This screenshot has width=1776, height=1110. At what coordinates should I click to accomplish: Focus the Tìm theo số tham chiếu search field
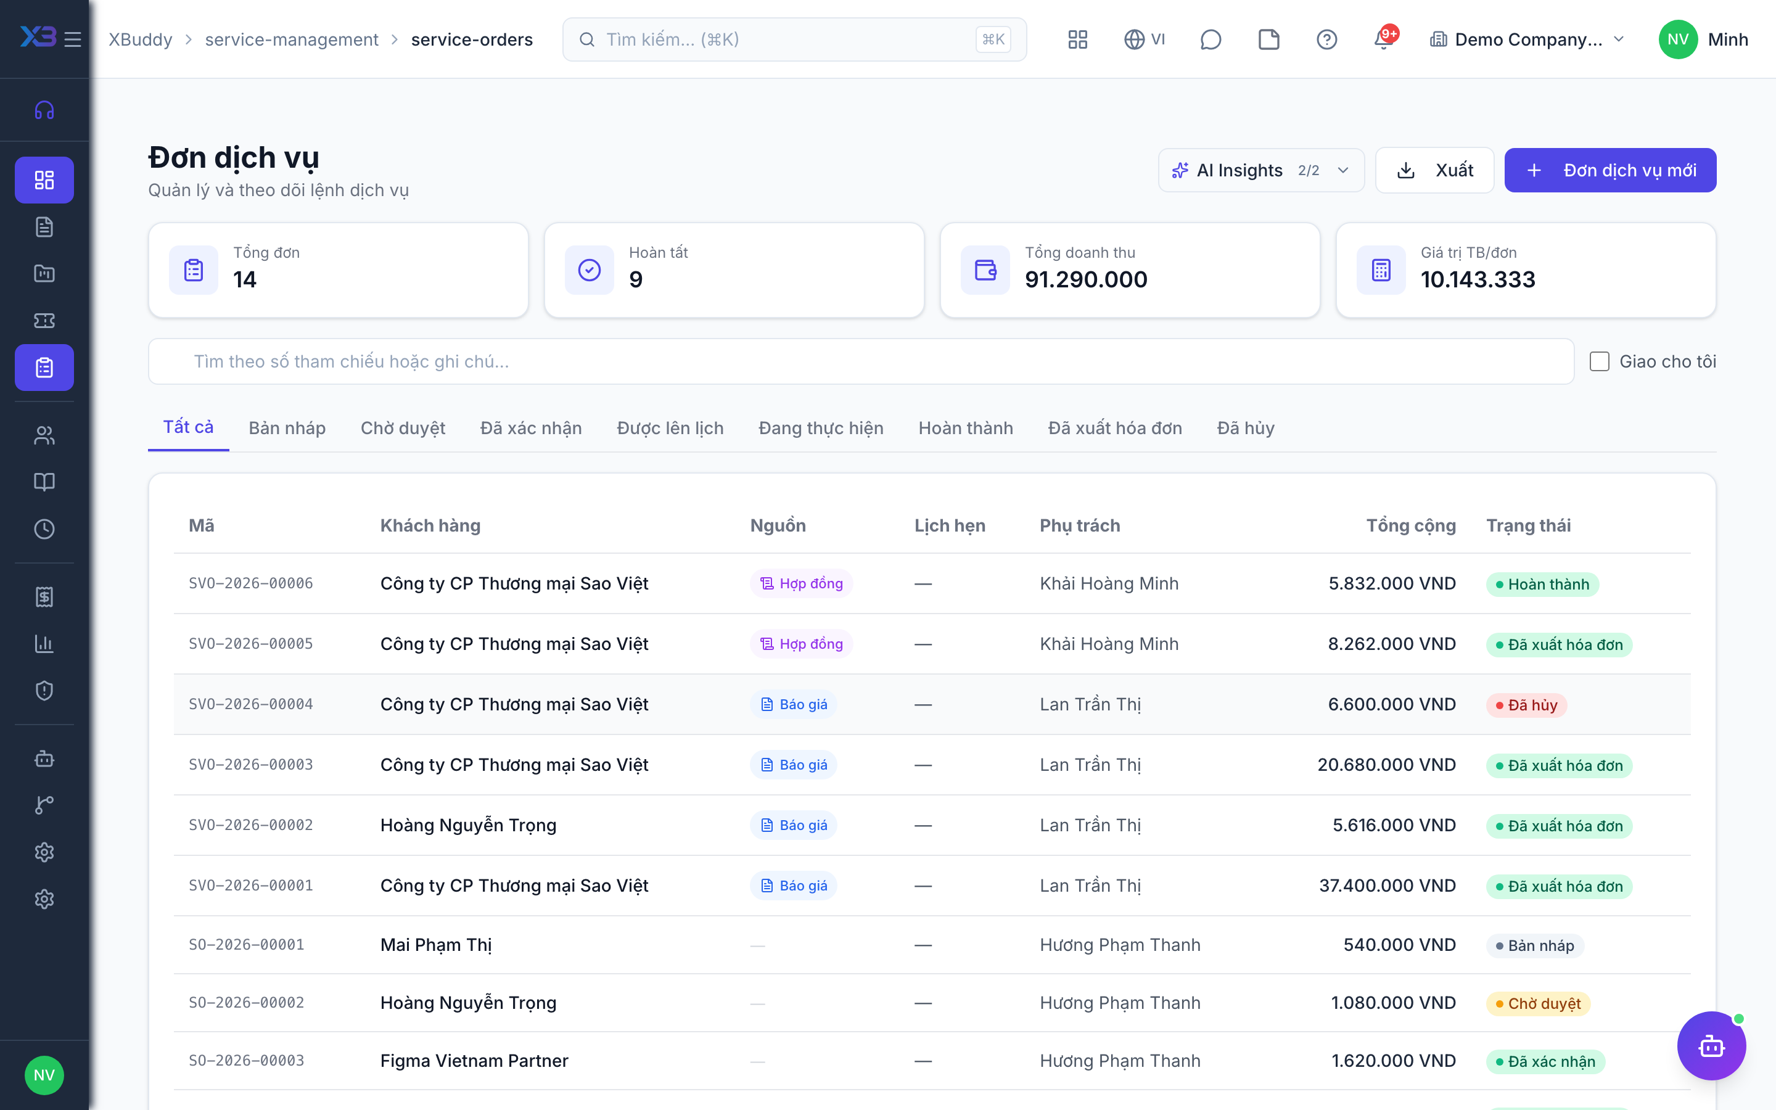[x=861, y=361]
